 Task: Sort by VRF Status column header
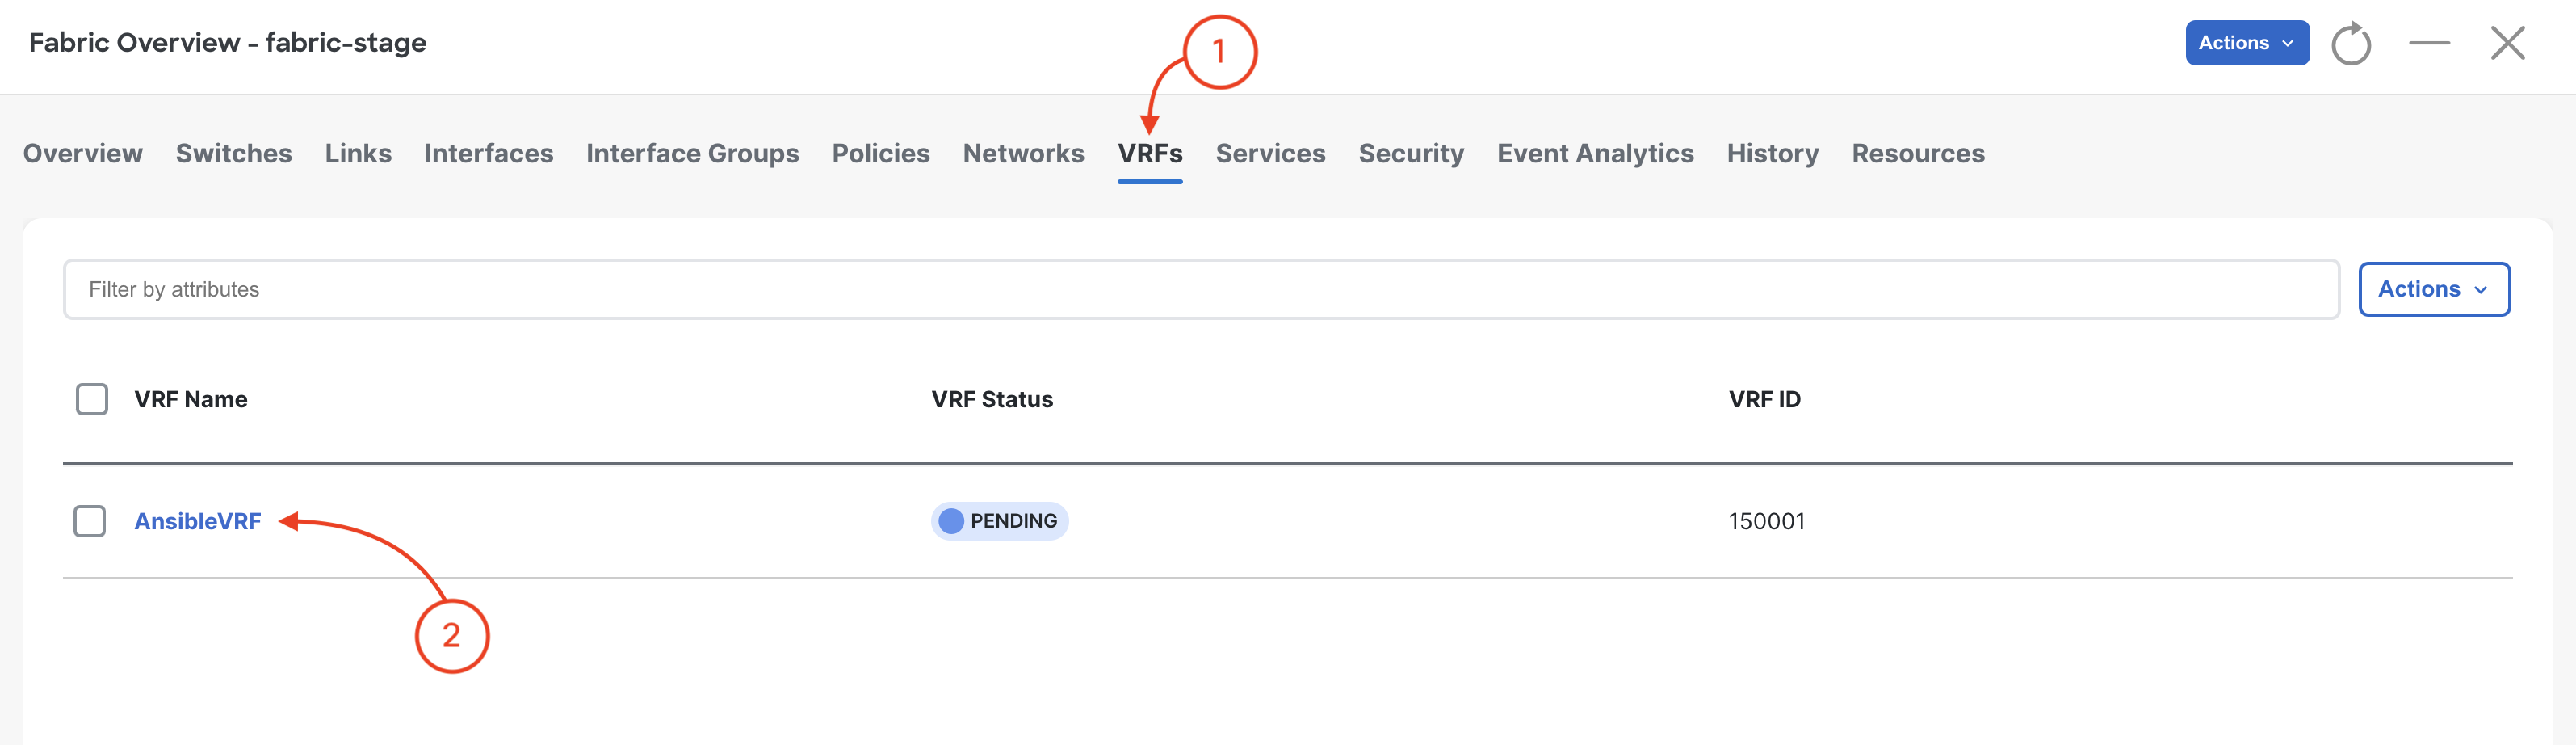pyautogui.click(x=992, y=399)
